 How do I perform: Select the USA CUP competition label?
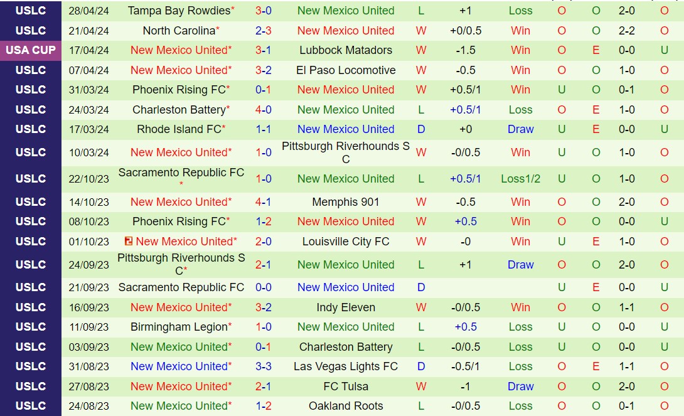pos(31,50)
